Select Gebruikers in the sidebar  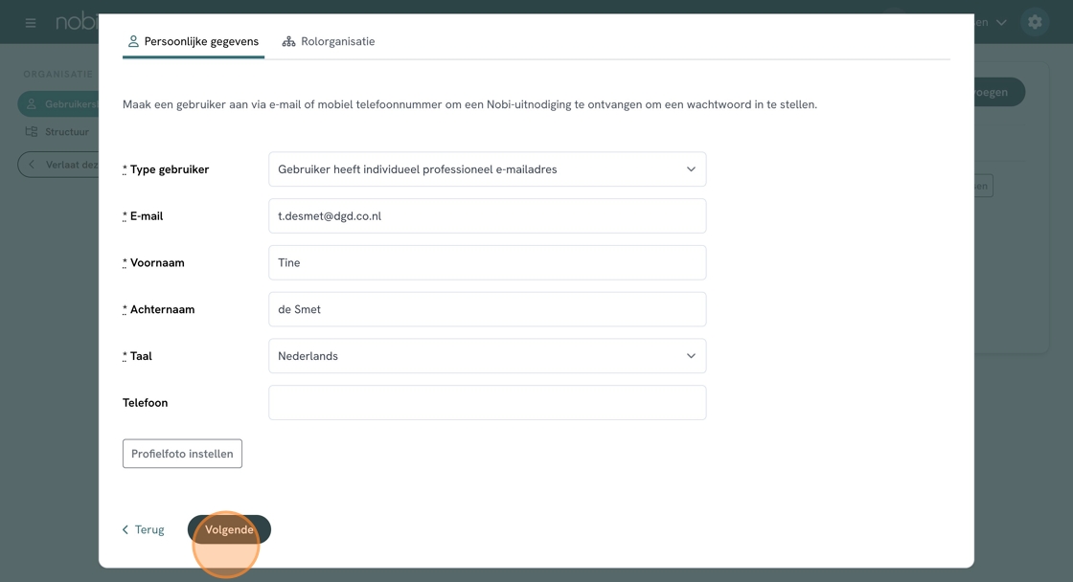(59, 103)
